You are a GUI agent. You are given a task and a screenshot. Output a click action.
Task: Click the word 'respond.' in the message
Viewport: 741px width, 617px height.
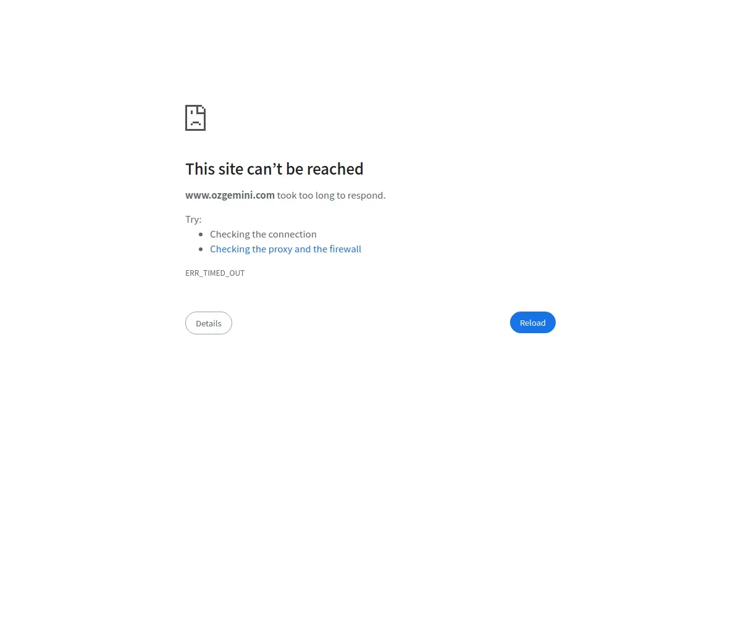[x=367, y=196]
